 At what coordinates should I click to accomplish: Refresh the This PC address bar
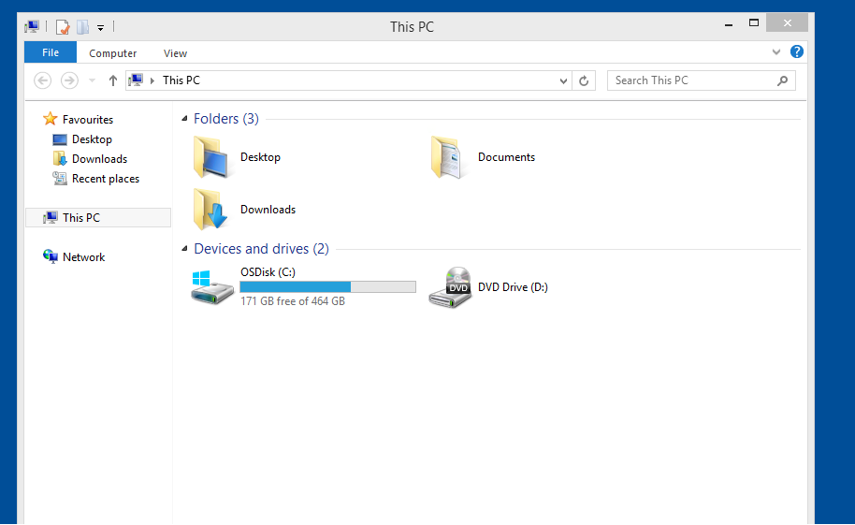tap(584, 81)
